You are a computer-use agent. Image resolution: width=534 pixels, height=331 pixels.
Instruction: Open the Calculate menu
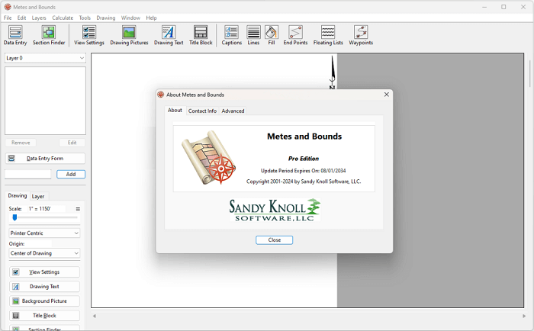pos(63,18)
